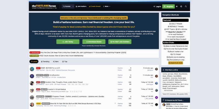Select the Latest tab
Viewport: 219px width, 109px height.
(x=34, y=62)
